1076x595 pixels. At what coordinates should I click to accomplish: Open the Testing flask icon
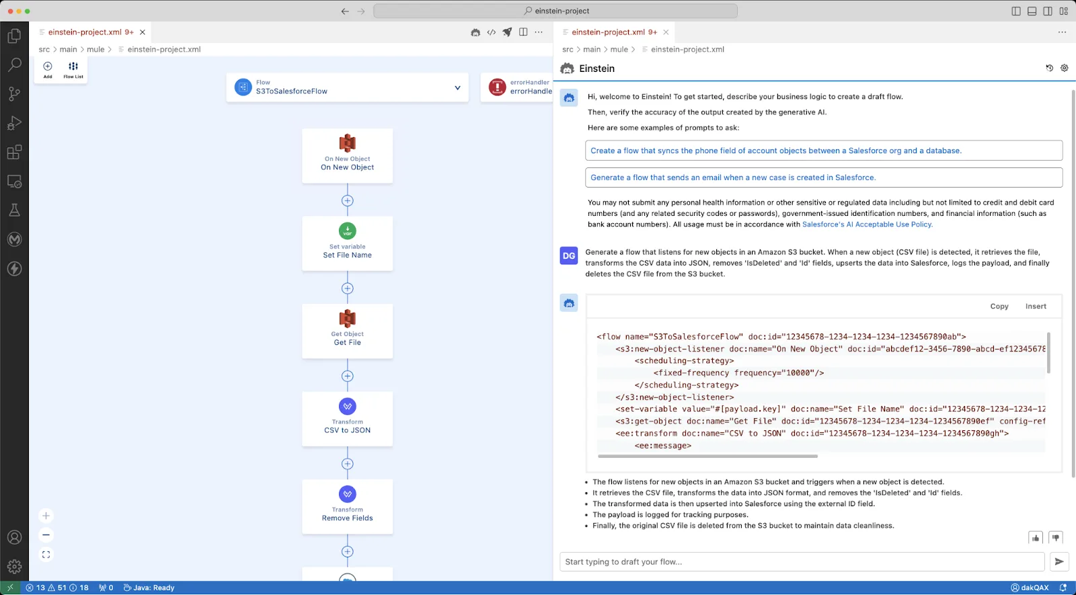[14, 210]
